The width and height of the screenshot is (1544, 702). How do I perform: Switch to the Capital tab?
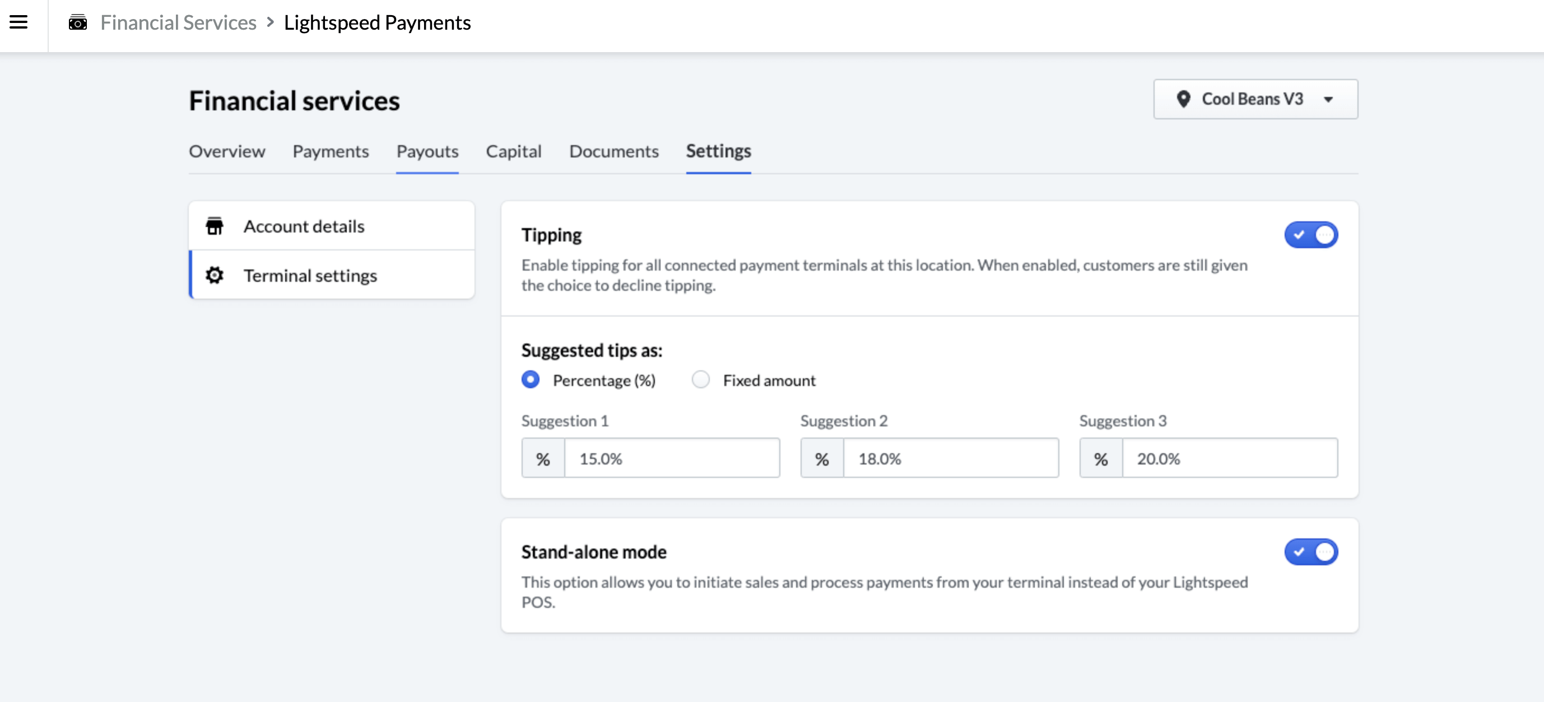click(x=513, y=151)
